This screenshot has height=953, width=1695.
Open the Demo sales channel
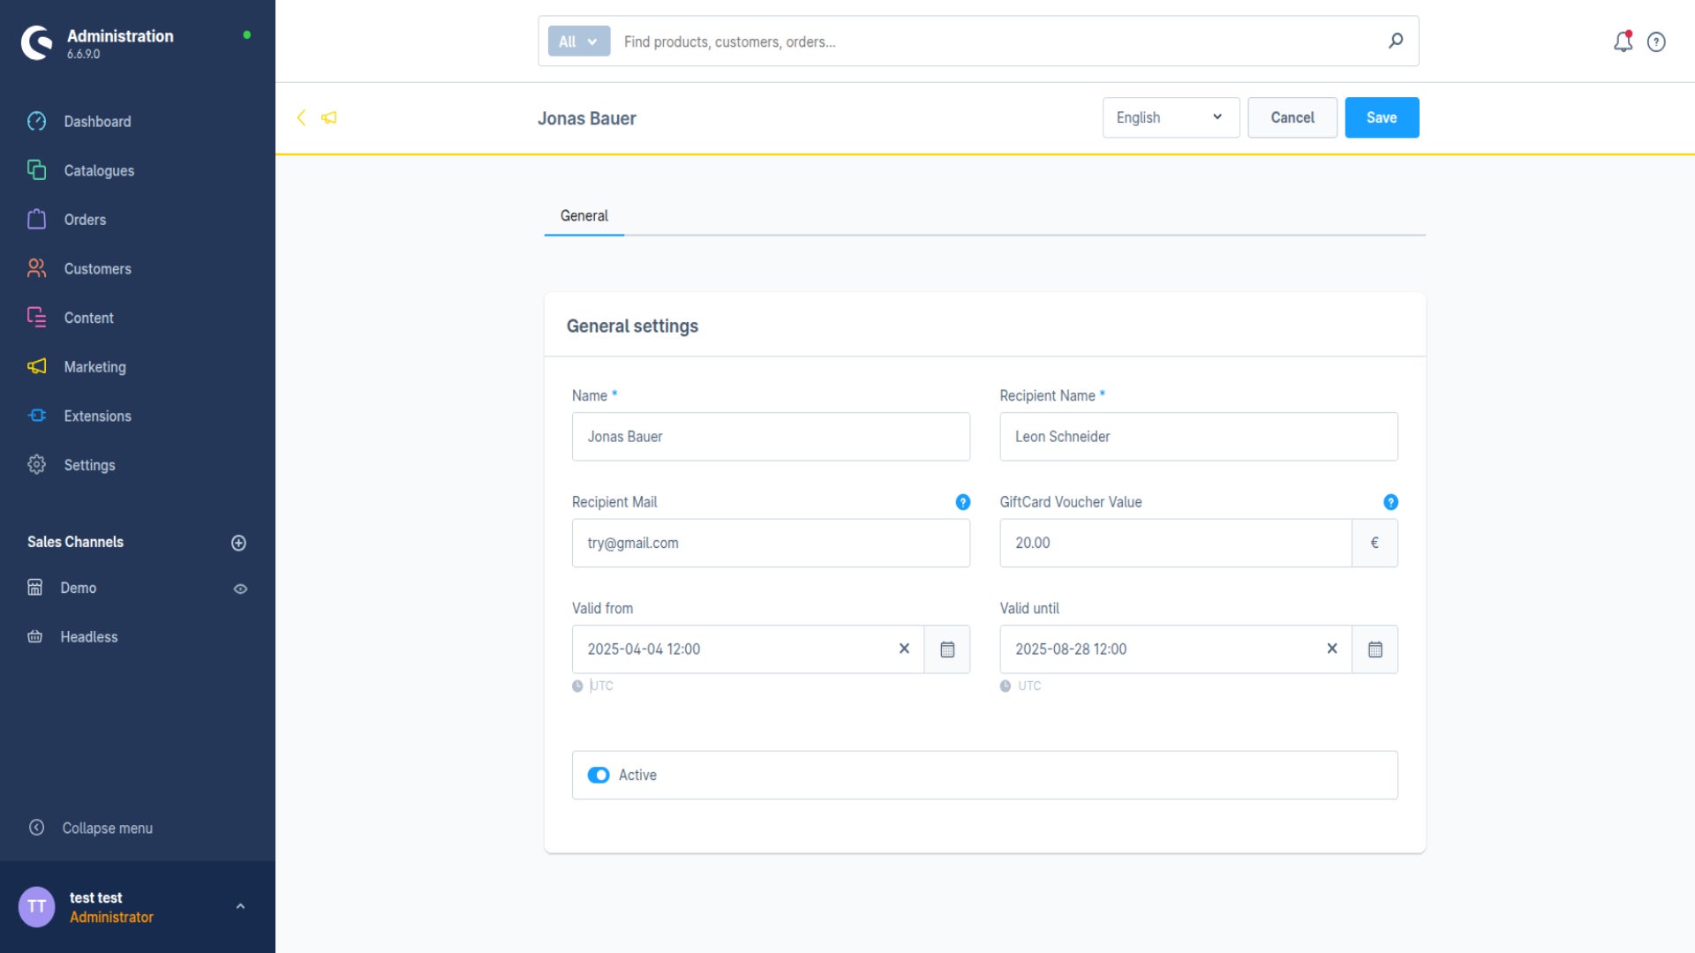pyautogui.click(x=79, y=588)
